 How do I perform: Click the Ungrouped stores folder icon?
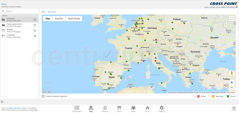pyautogui.click(x=3, y=25)
